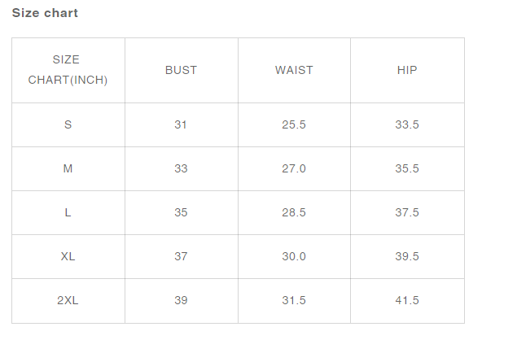
Task: Click the Size chart heading
Action: [x=45, y=13]
